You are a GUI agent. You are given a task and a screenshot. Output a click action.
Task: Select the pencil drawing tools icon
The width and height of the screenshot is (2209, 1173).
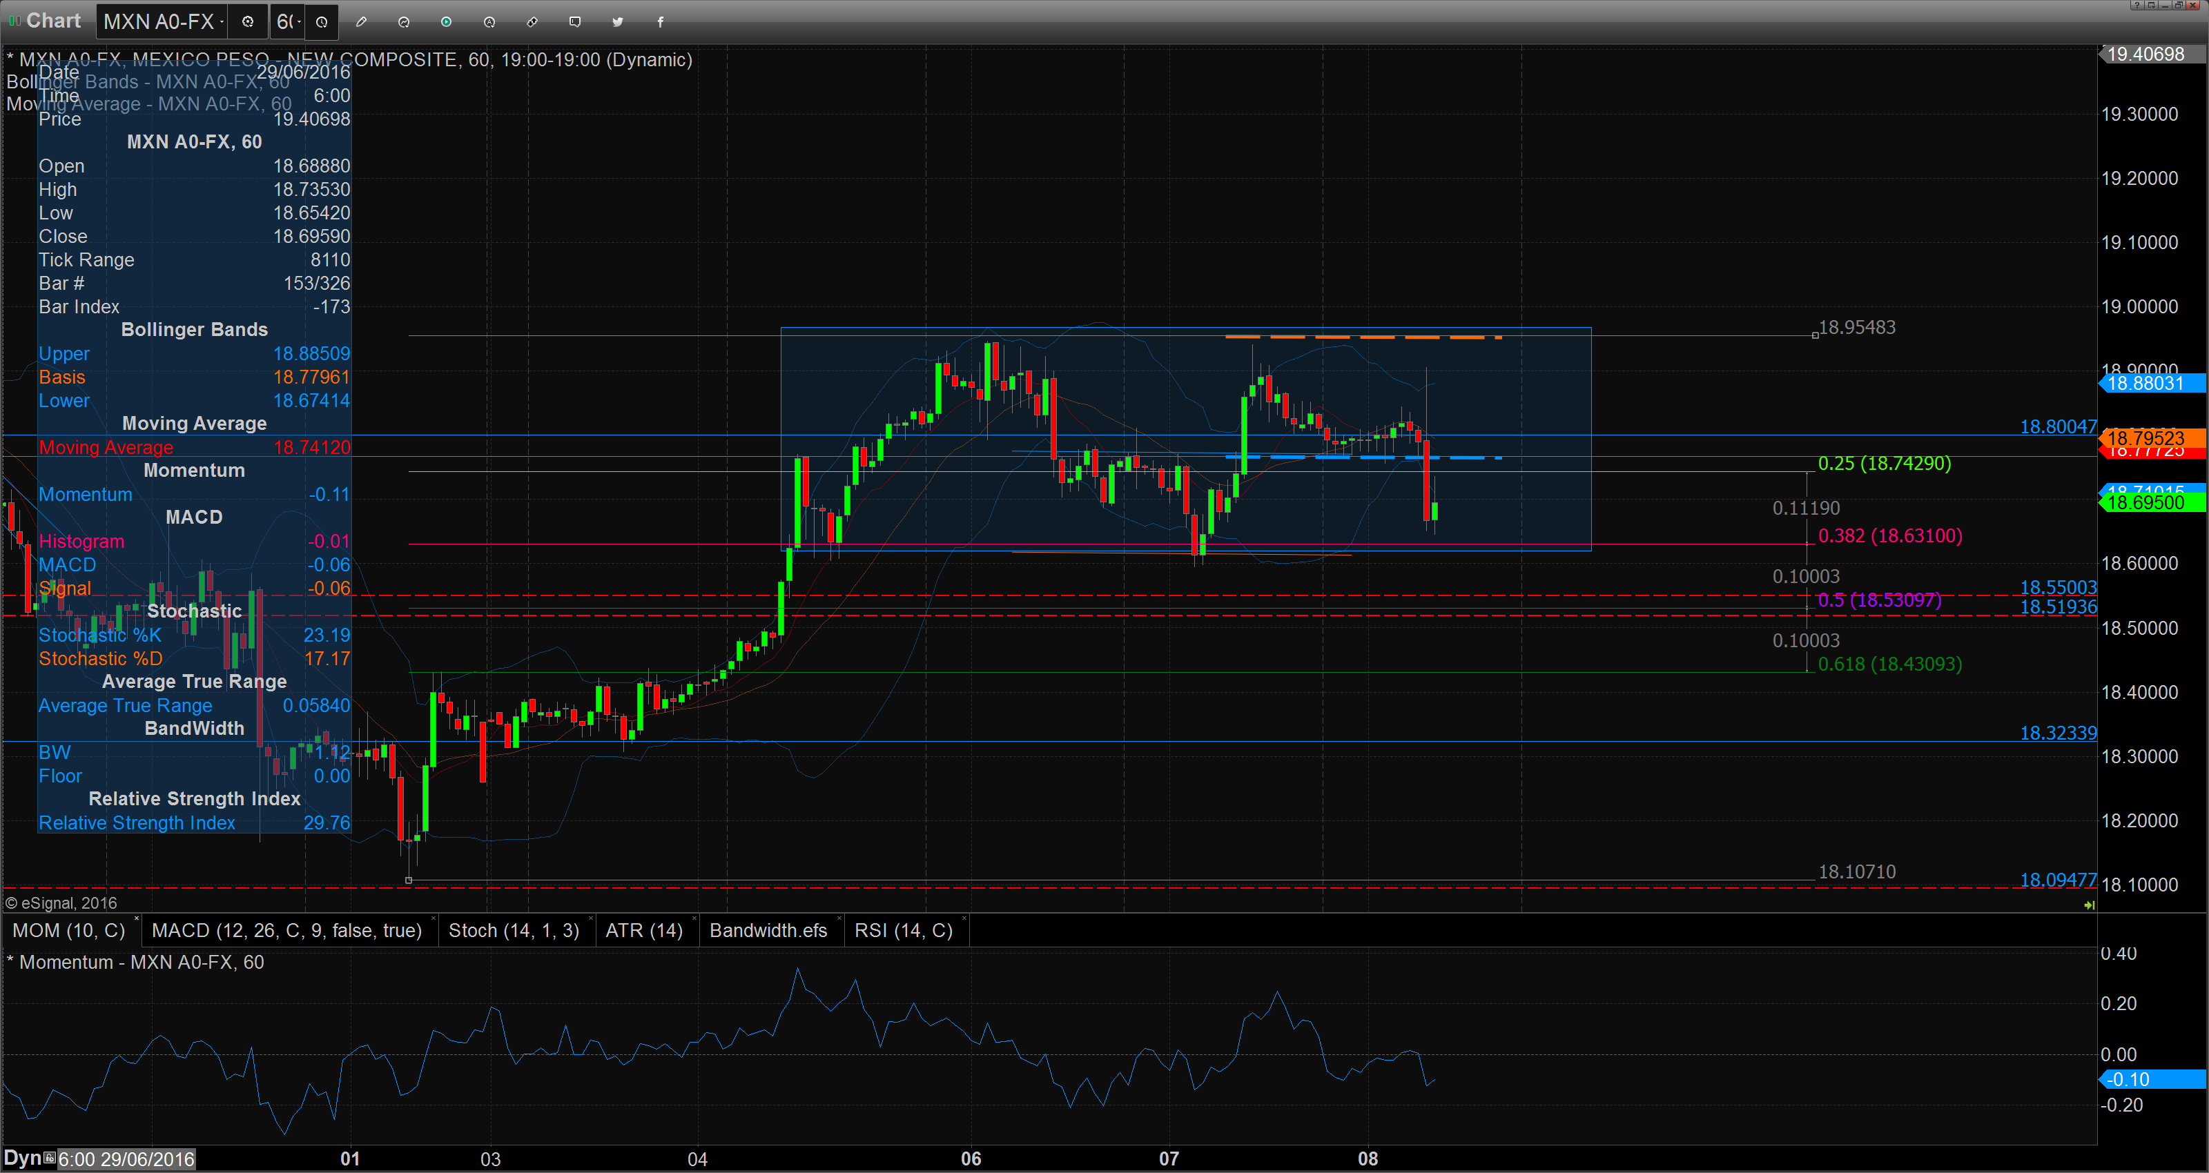361,22
